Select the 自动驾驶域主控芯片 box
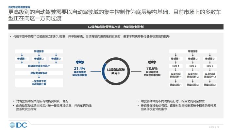232x130 pixels. coord(39,66)
